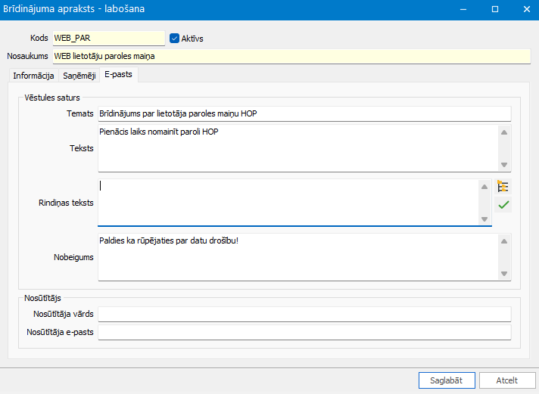Image resolution: width=539 pixels, height=394 pixels.
Task: Open the Saņēmēji tab
Action: 79,76
